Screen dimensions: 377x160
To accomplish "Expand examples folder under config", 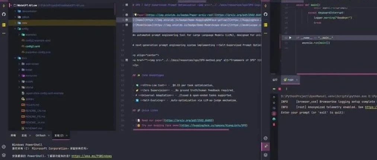I will (19, 35).
